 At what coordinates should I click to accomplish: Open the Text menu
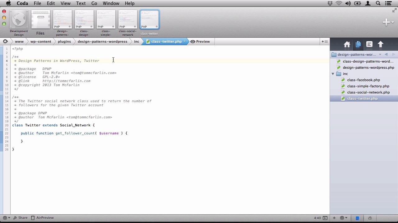coord(81,3)
